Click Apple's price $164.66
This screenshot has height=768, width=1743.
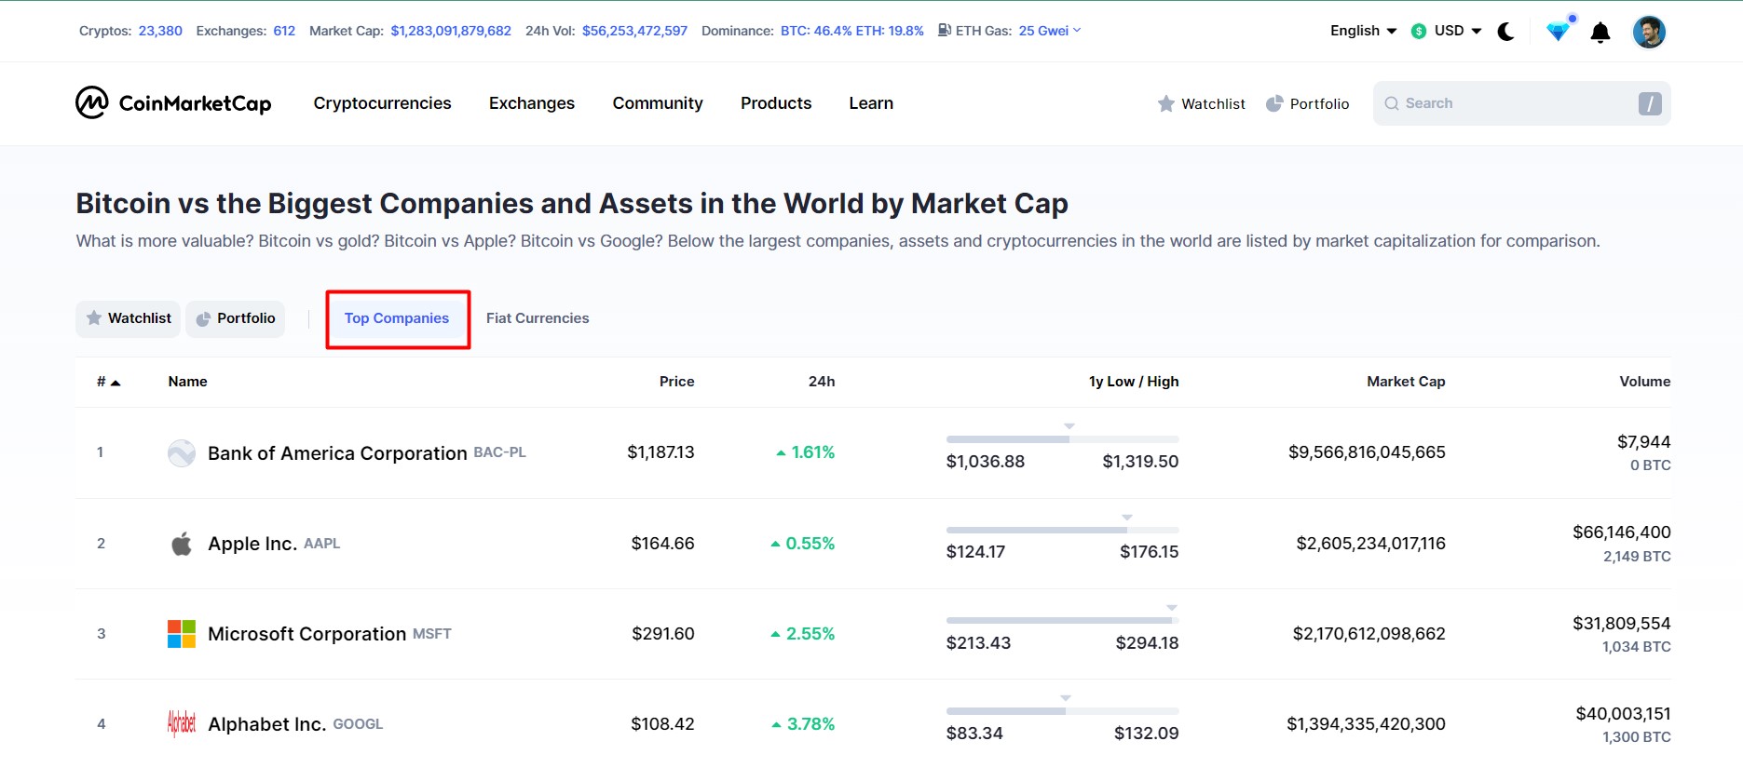tap(663, 544)
